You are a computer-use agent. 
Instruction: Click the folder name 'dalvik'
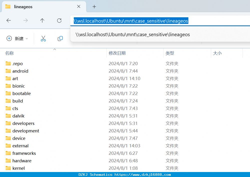18,116
